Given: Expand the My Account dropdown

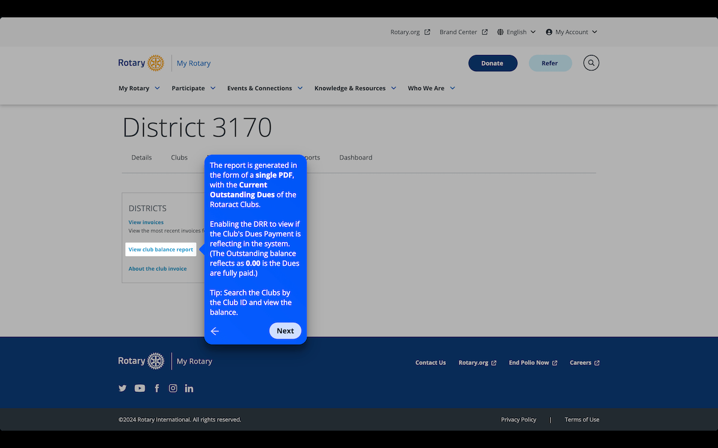Looking at the screenshot, I should click(571, 32).
